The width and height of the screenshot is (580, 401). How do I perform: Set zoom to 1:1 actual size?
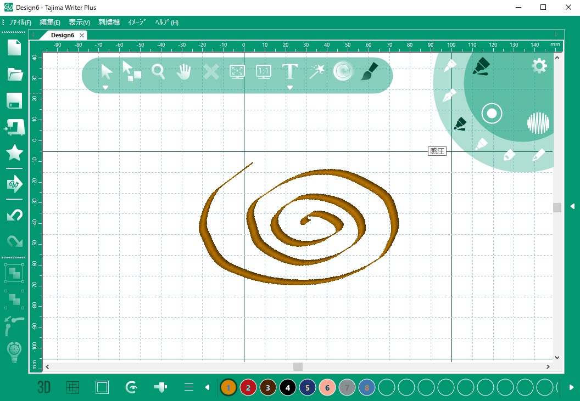(x=264, y=72)
